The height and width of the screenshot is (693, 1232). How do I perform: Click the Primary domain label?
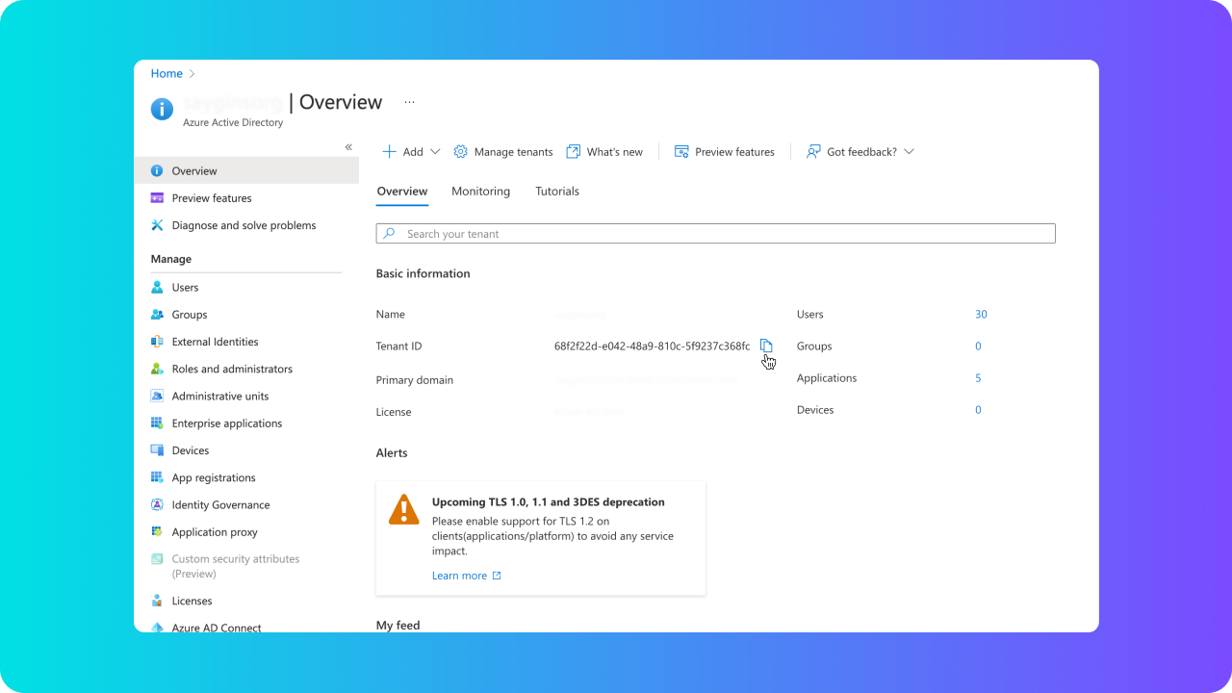pos(414,380)
